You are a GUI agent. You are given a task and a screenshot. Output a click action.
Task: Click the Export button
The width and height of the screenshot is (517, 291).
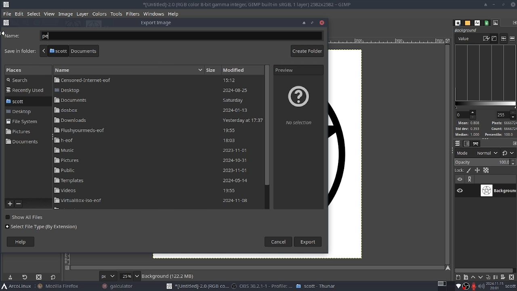pyautogui.click(x=307, y=242)
